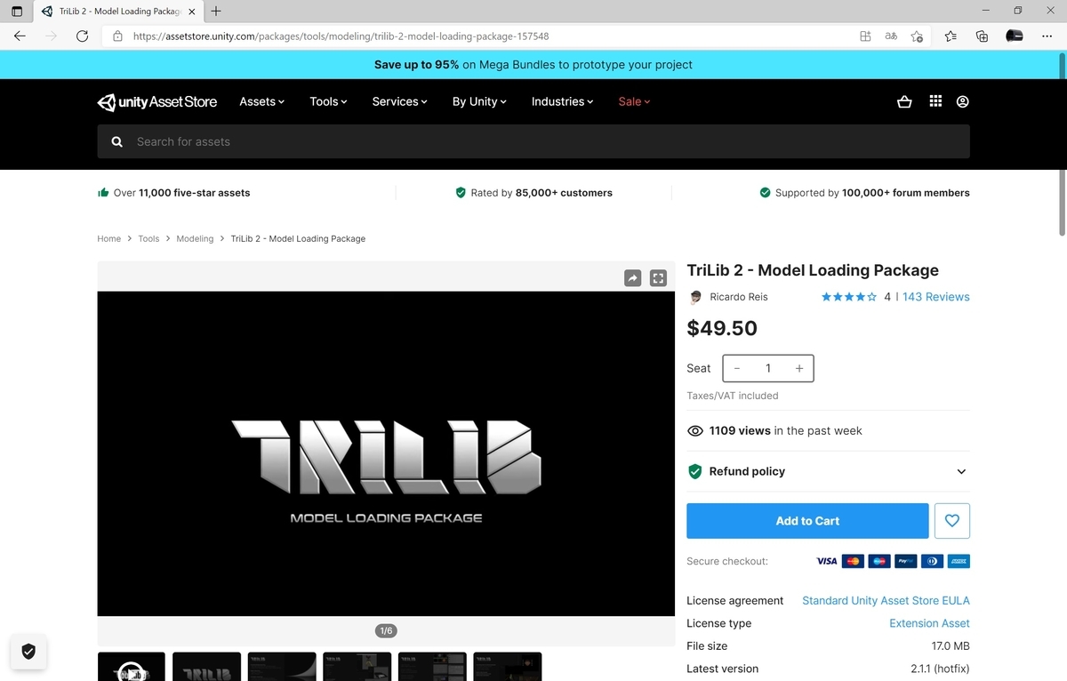Click the Mega Bundles sale banner
The height and width of the screenshot is (681, 1067).
533,65
